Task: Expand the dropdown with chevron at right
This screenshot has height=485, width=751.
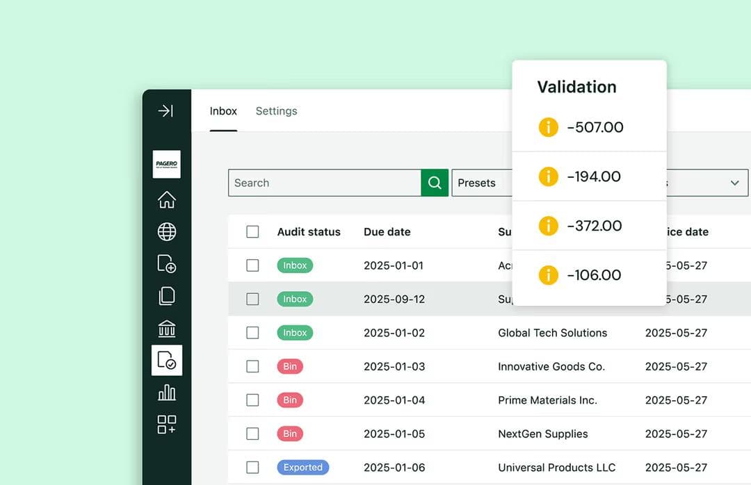Action: click(x=734, y=183)
